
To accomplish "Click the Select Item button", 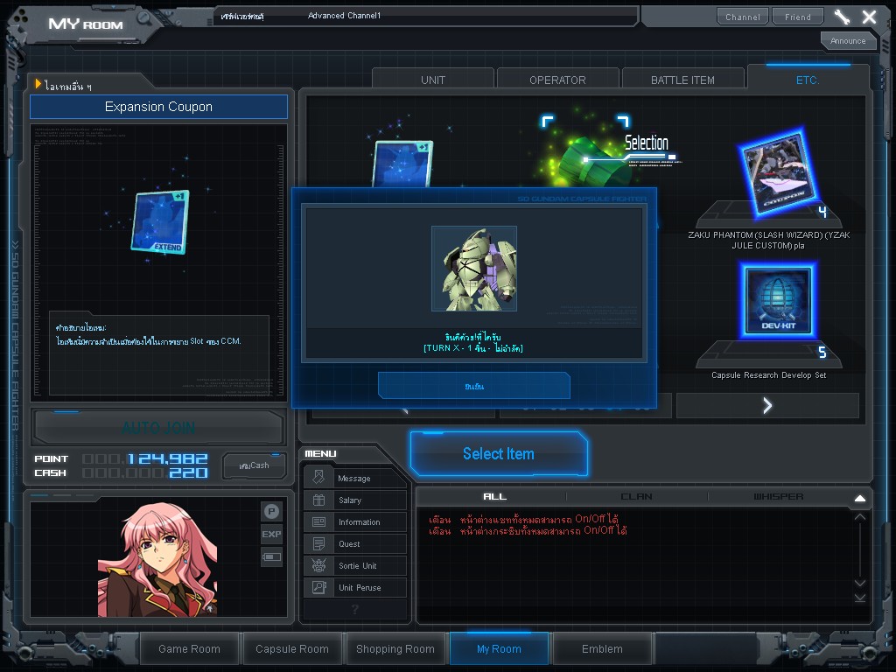I will (498, 454).
